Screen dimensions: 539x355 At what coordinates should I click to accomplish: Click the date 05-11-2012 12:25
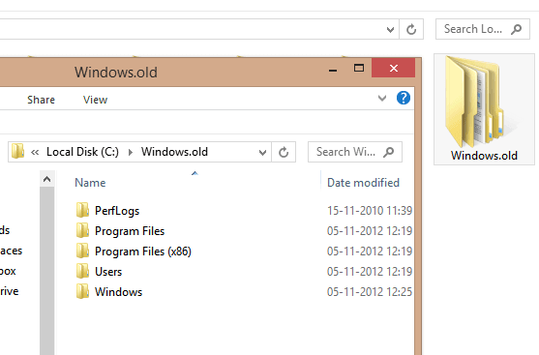[370, 291]
